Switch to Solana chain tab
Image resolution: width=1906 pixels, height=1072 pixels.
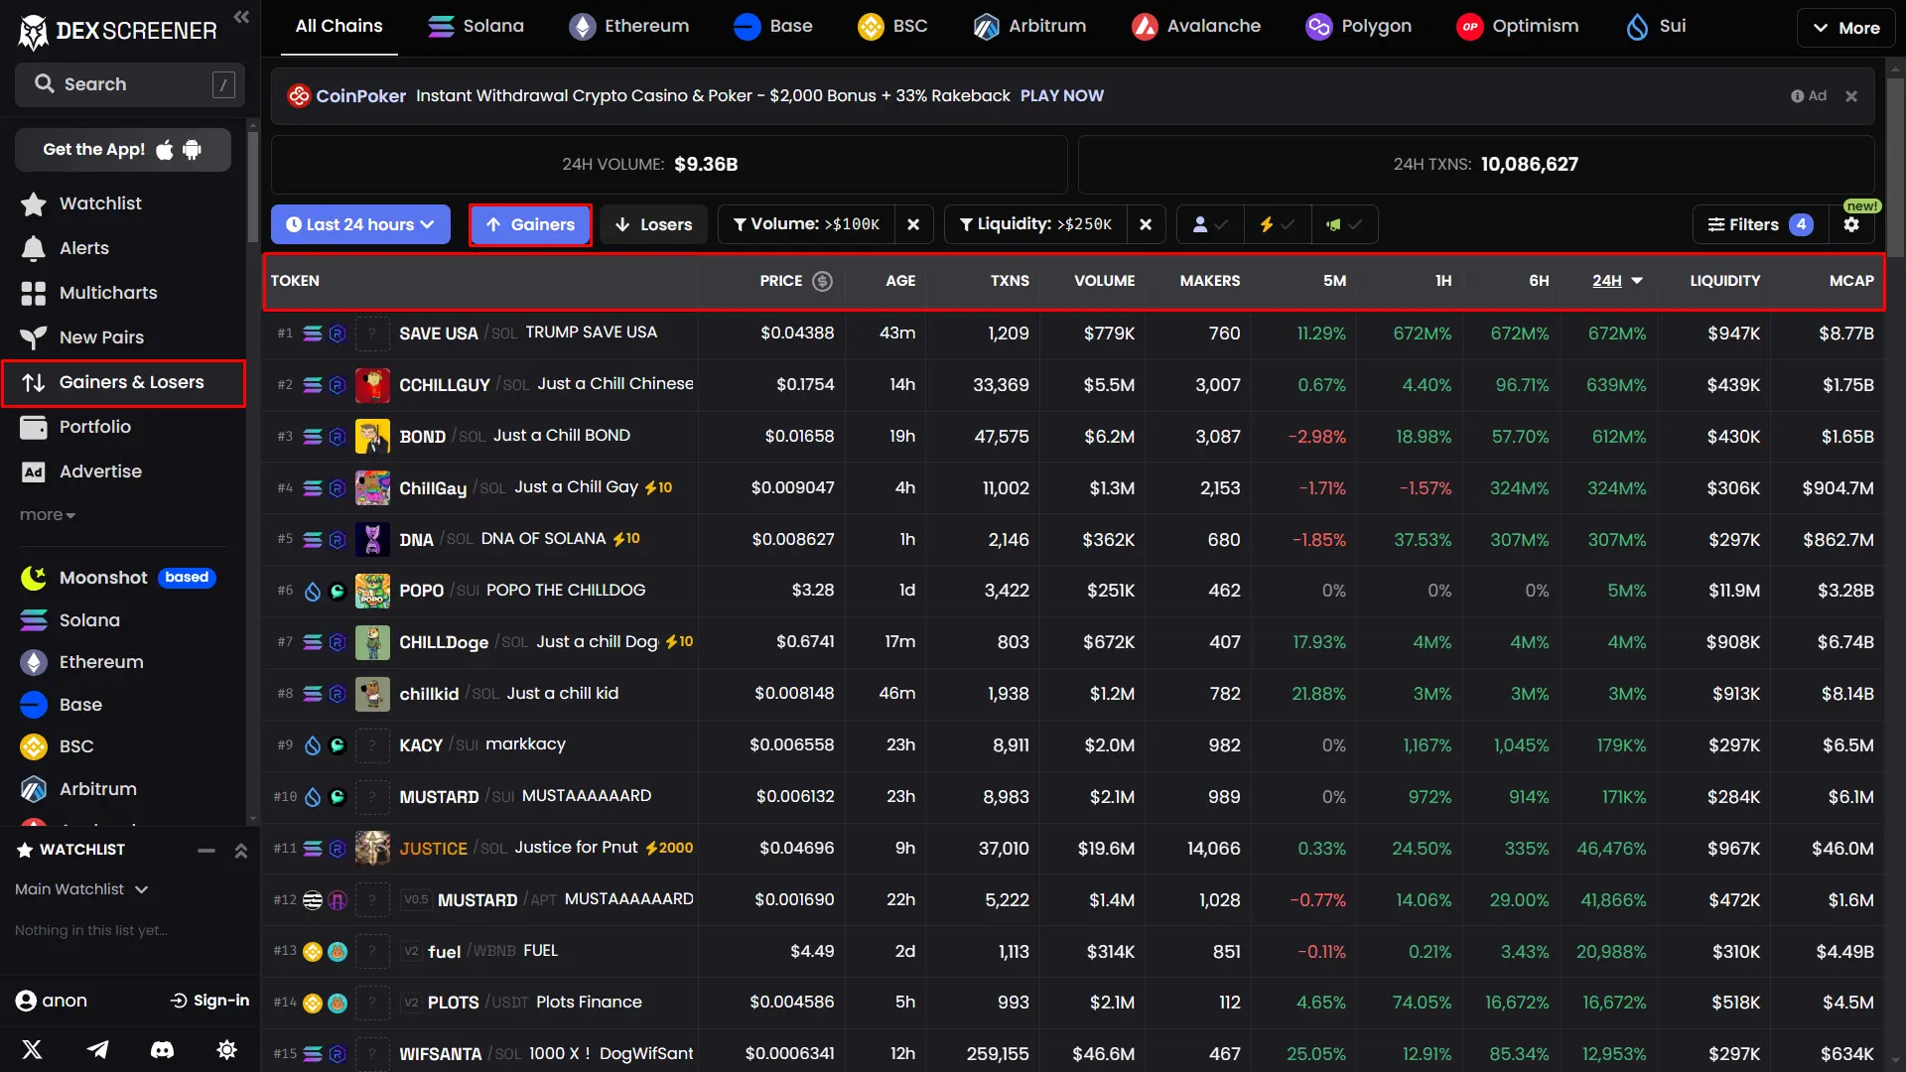(476, 26)
